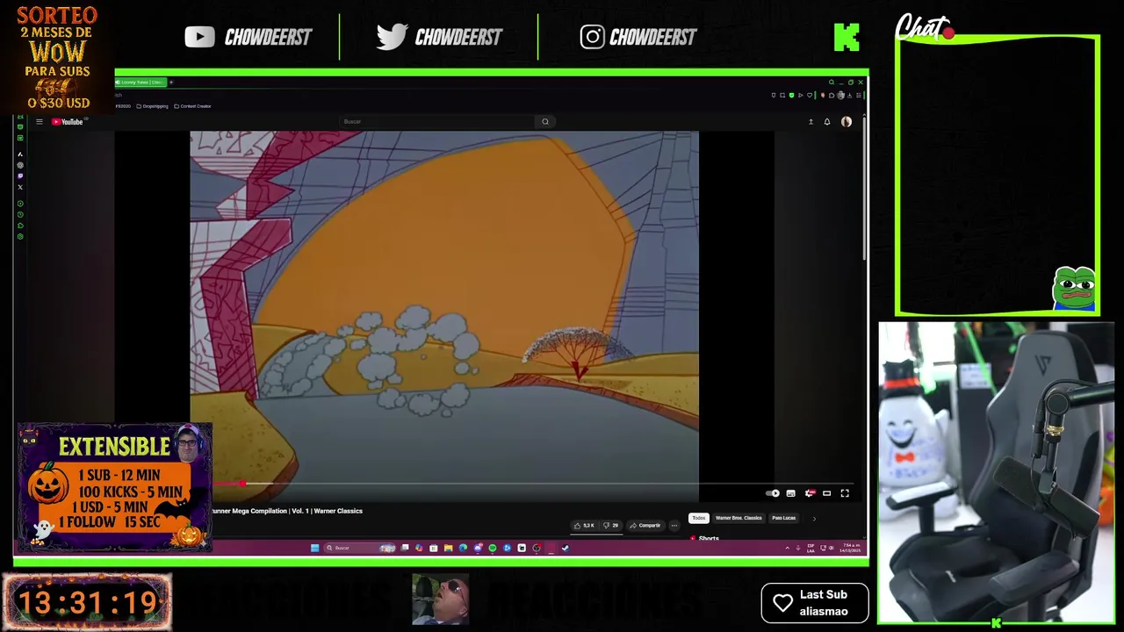Open video player settings gear
Screen dimensions: 1124x632
(810, 493)
